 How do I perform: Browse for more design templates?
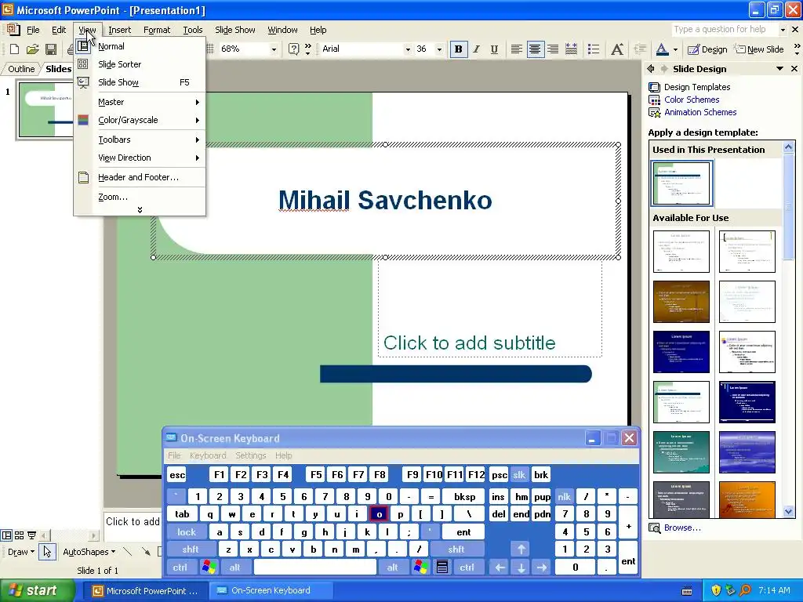tap(682, 528)
